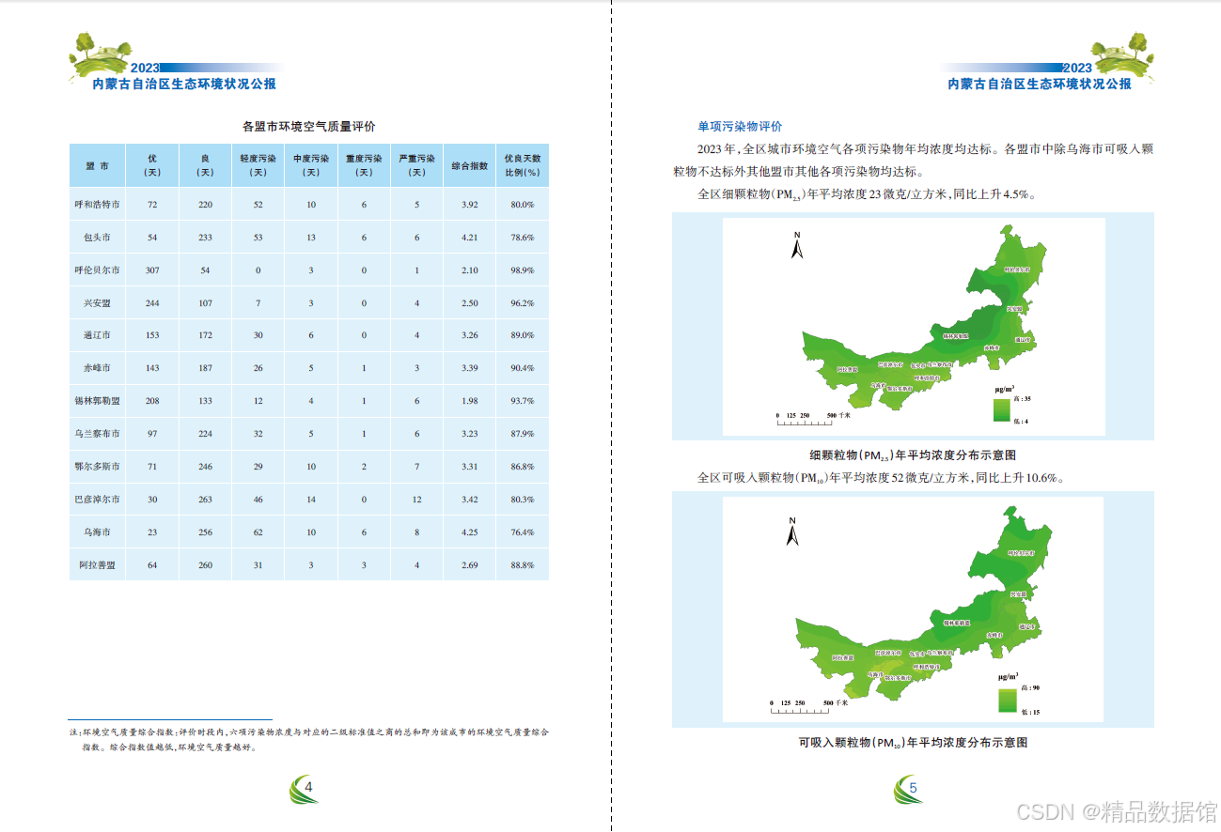
Task: Click the value 208 in 锡林郭勒盟 row
Action: (152, 401)
